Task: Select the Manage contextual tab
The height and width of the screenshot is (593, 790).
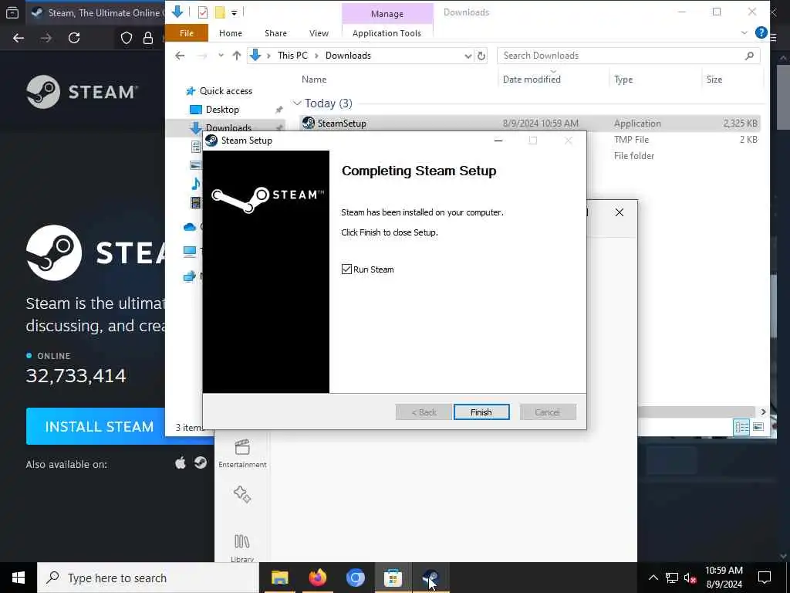Action: pyautogui.click(x=387, y=14)
